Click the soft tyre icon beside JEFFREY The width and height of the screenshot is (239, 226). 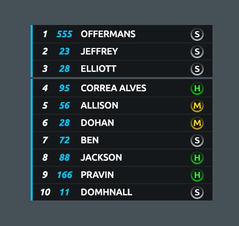(197, 52)
